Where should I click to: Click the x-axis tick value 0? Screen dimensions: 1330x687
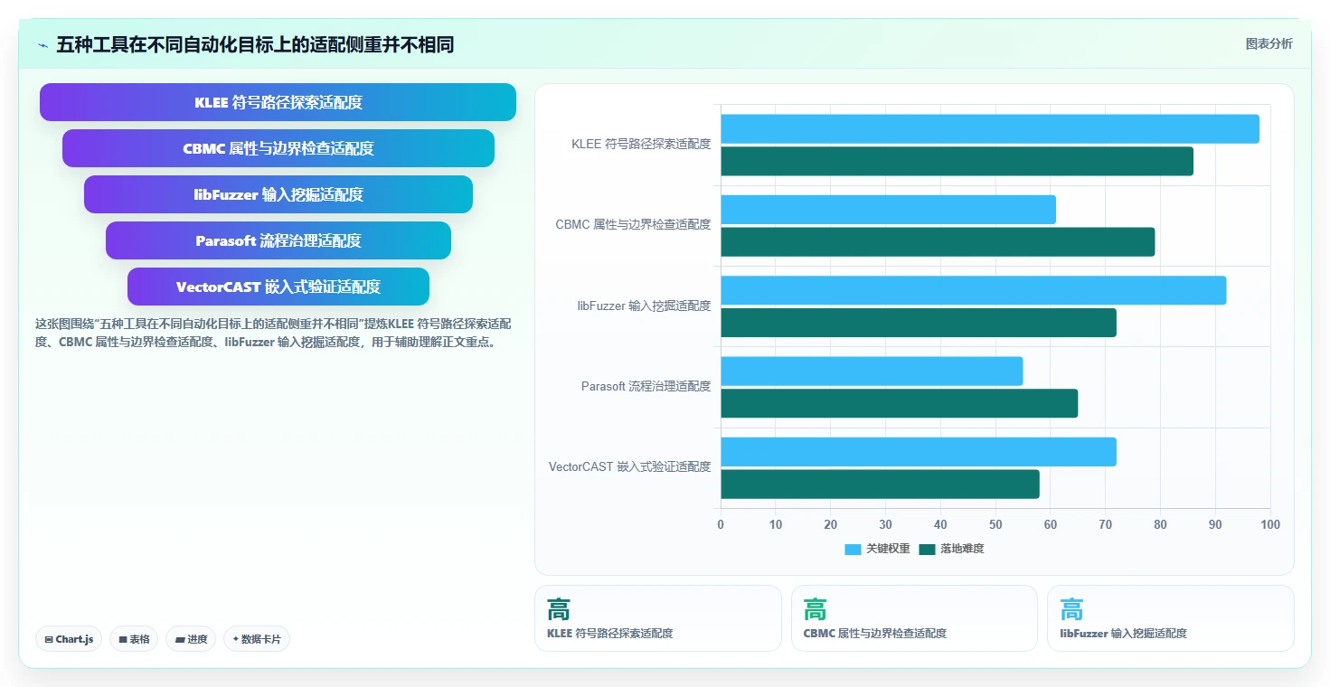[x=721, y=525]
